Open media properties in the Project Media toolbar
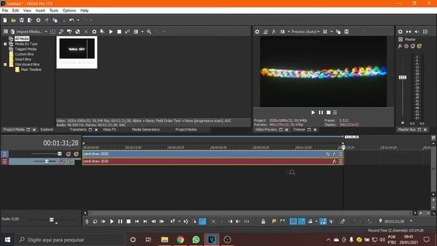The height and width of the screenshot is (246, 437). click(x=94, y=32)
